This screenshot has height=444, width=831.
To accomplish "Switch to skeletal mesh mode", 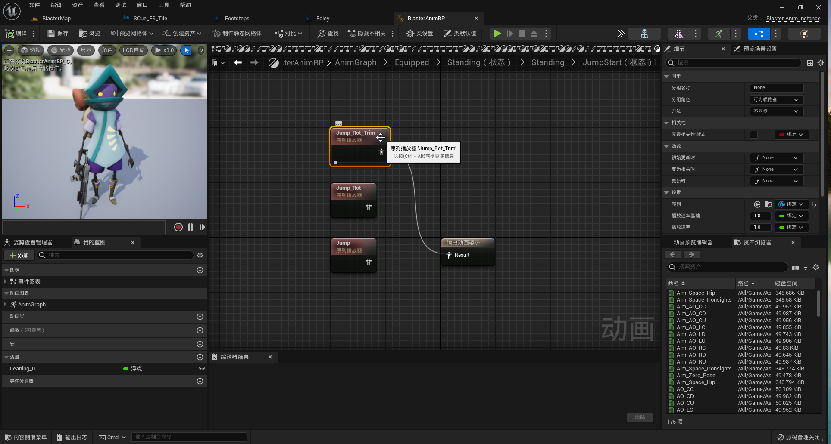I will click(678, 33).
